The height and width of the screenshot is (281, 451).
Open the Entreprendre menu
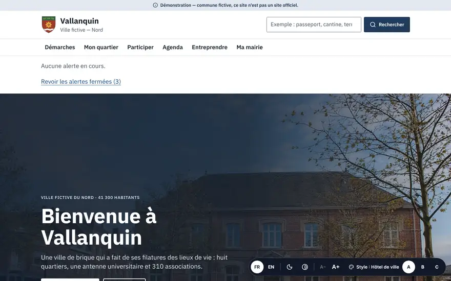point(210,48)
